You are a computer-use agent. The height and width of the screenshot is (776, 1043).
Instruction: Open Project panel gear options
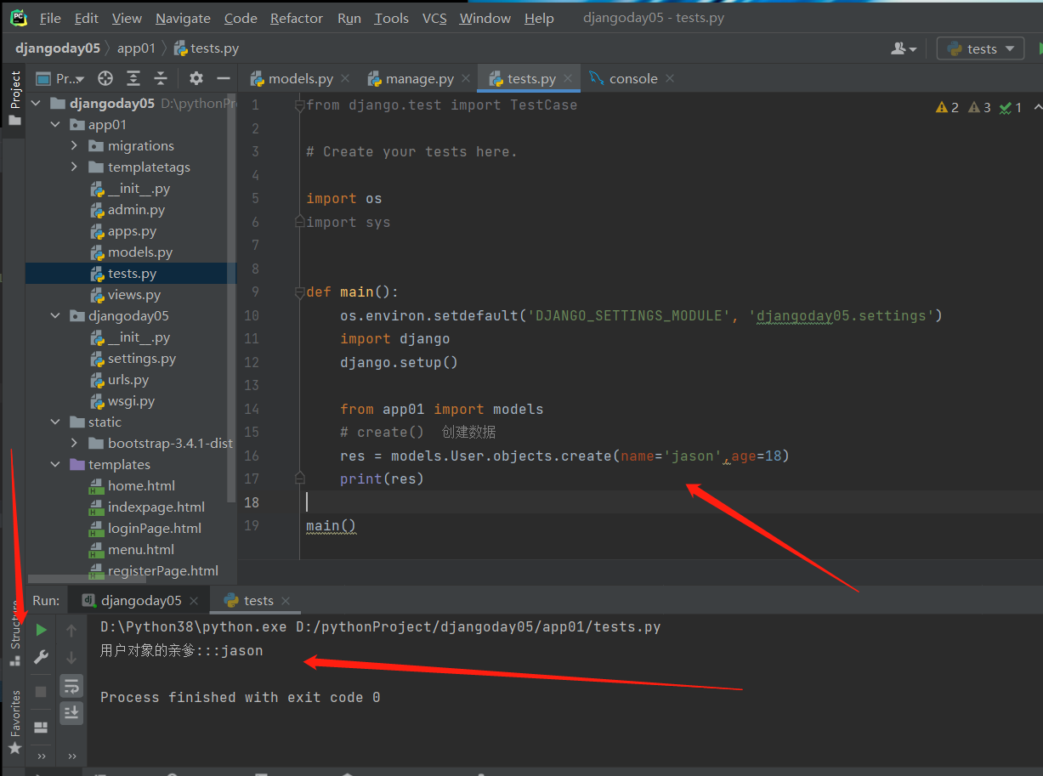[x=196, y=78]
